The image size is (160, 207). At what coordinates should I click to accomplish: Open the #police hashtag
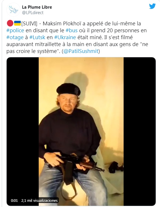[15, 30]
